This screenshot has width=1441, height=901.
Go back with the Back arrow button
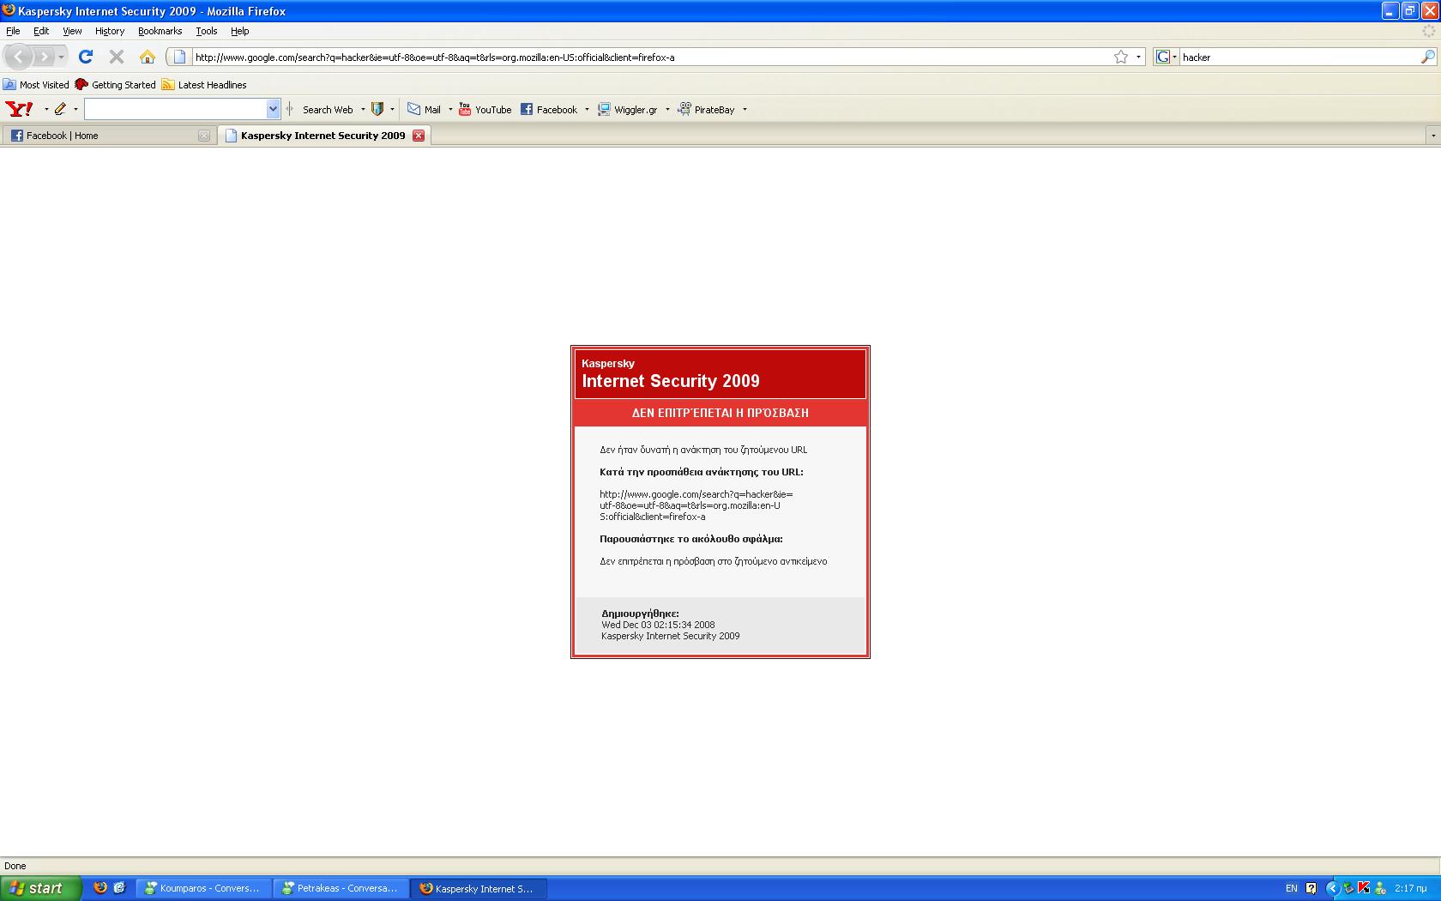pyautogui.click(x=20, y=57)
